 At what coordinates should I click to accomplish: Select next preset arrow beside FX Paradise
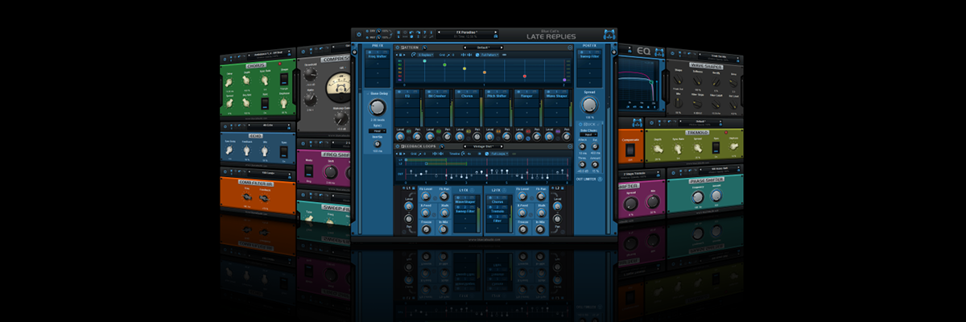pos(495,32)
